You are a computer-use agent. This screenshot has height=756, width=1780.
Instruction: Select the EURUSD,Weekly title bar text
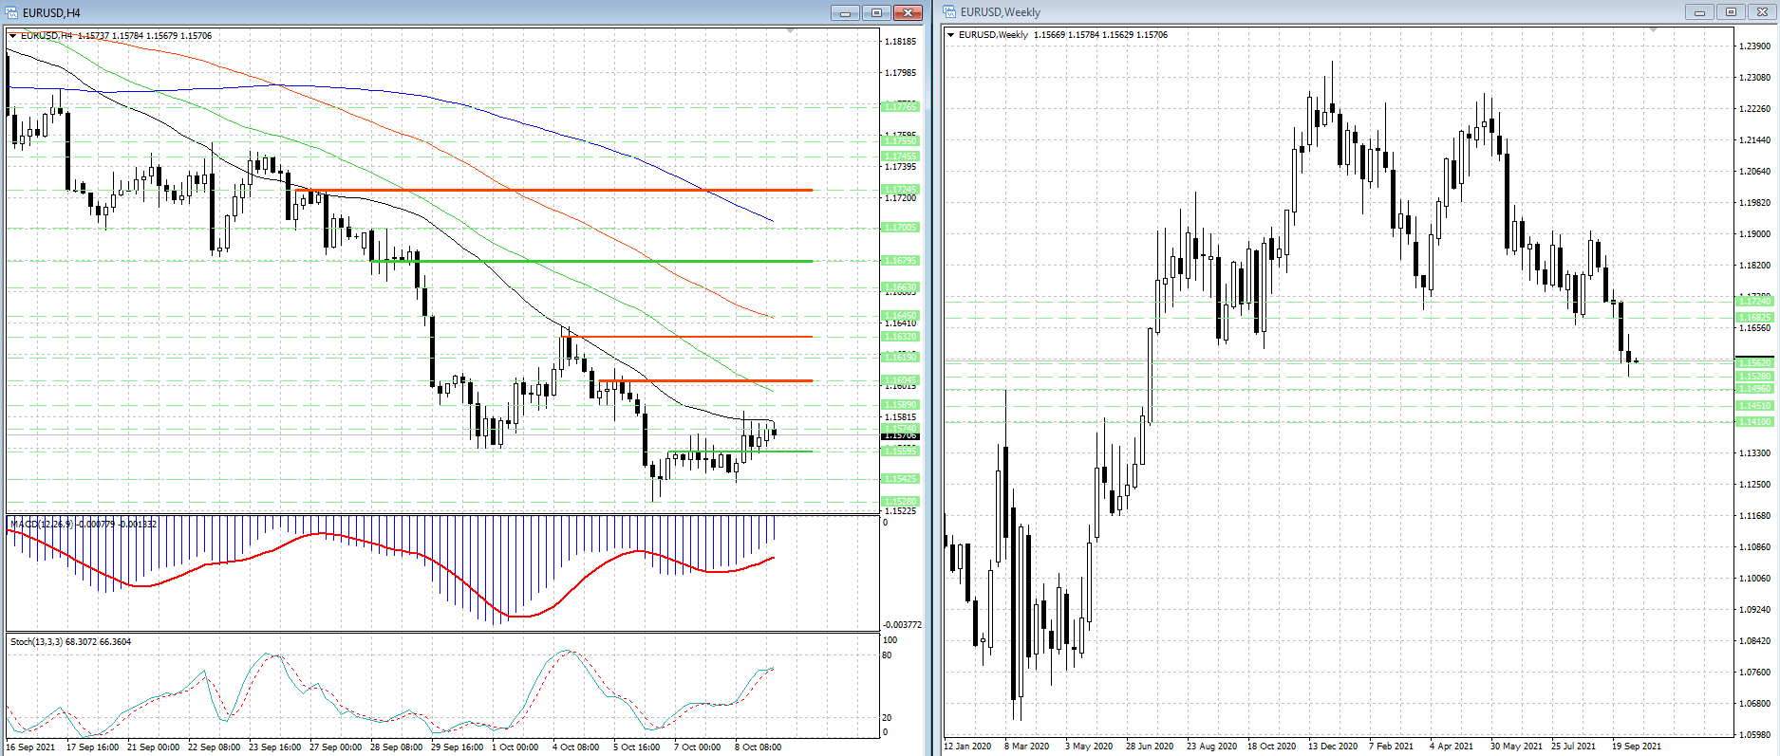(x=1001, y=12)
